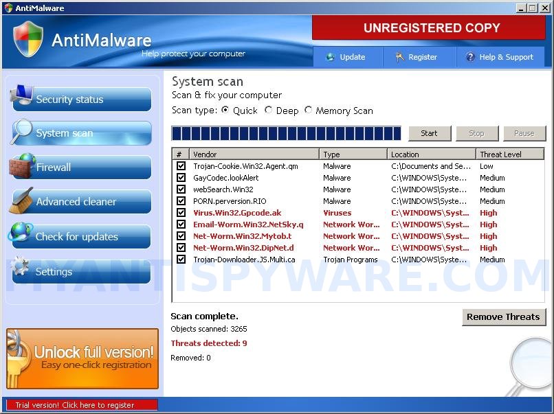This screenshot has width=554, height=414.
Task: Click the scan progress bar
Action: 286,133
